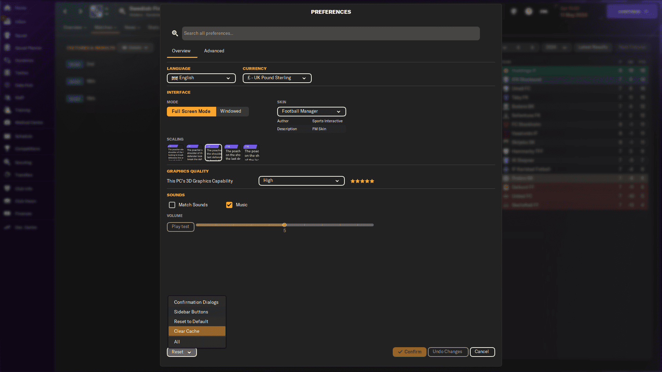Click the forward arrow in the background window

coord(80,11)
